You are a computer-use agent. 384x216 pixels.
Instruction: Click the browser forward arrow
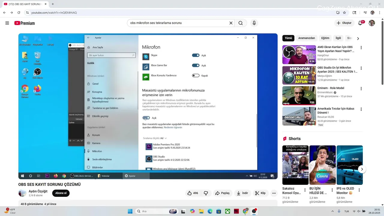(12, 13)
